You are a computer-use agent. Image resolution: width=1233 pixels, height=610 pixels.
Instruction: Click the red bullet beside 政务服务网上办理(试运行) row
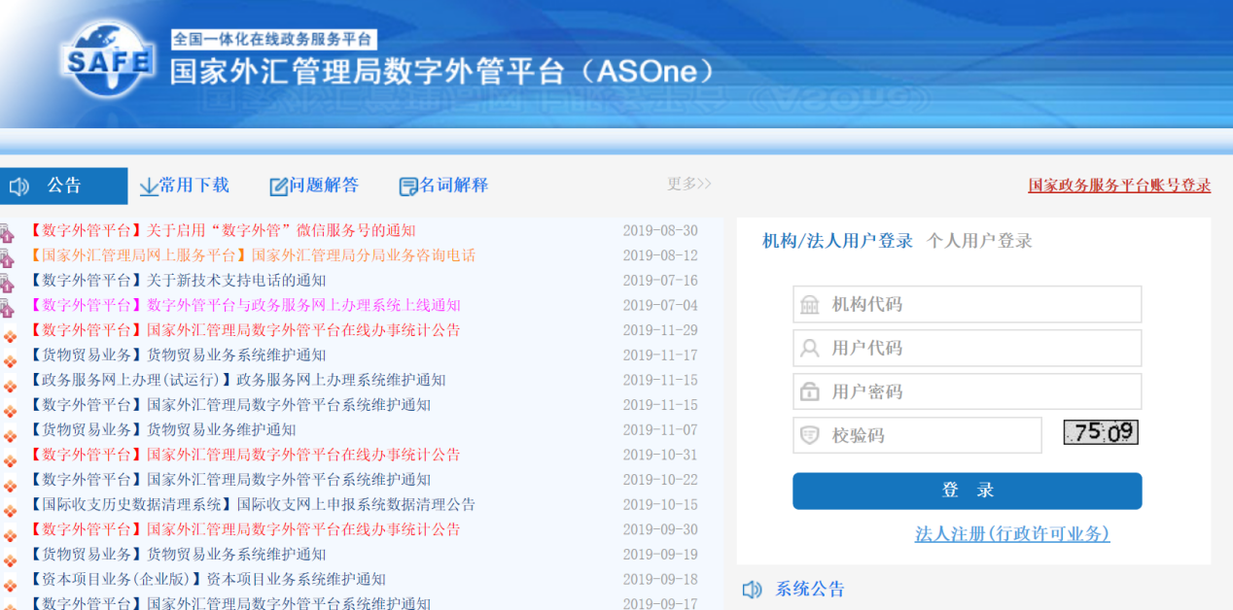[10, 387]
